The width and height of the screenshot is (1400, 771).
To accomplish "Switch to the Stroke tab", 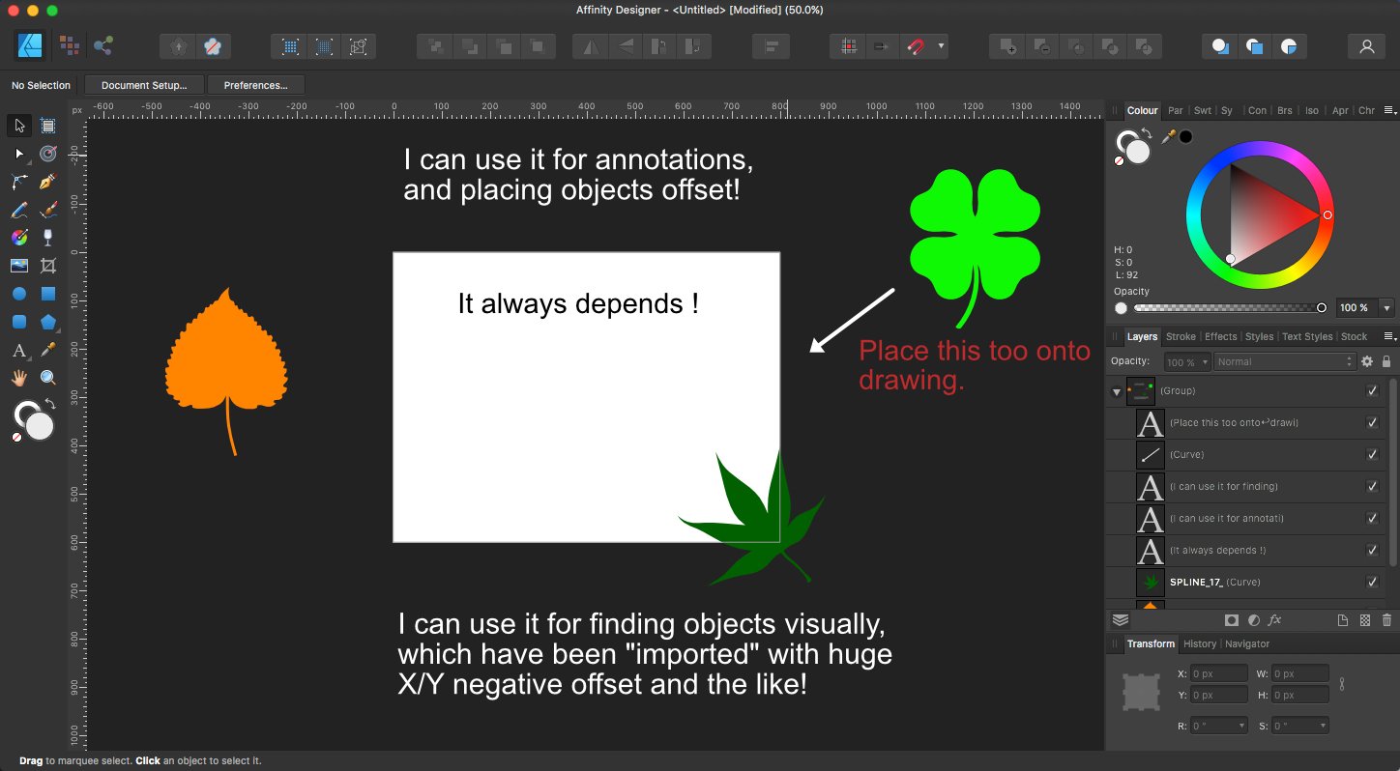I will (x=1181, y=336).
